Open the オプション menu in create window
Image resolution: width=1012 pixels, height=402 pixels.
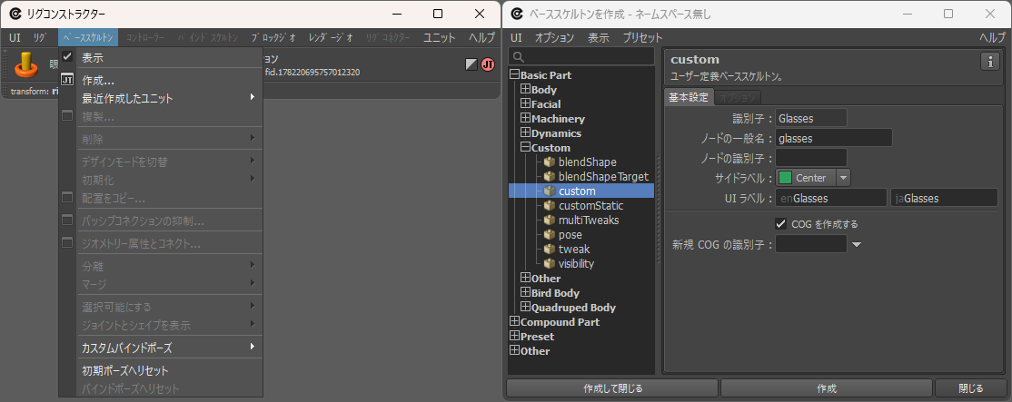554,37
